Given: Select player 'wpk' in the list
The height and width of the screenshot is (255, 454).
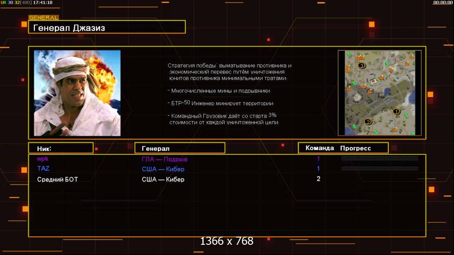Looking at the screenshot, I should tap(43, 159).
